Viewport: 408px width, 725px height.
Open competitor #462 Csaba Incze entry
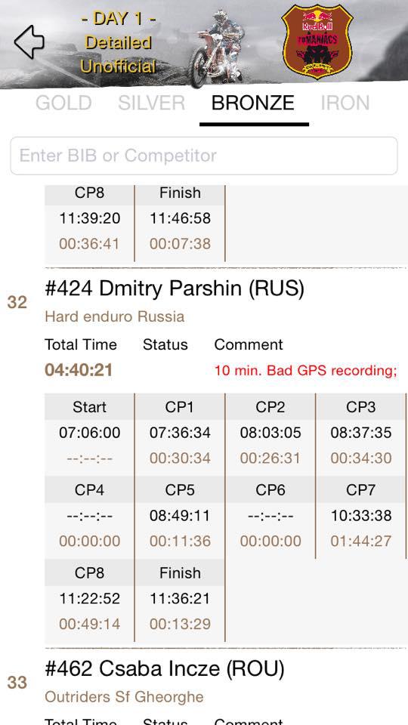(x=165, y=668)
